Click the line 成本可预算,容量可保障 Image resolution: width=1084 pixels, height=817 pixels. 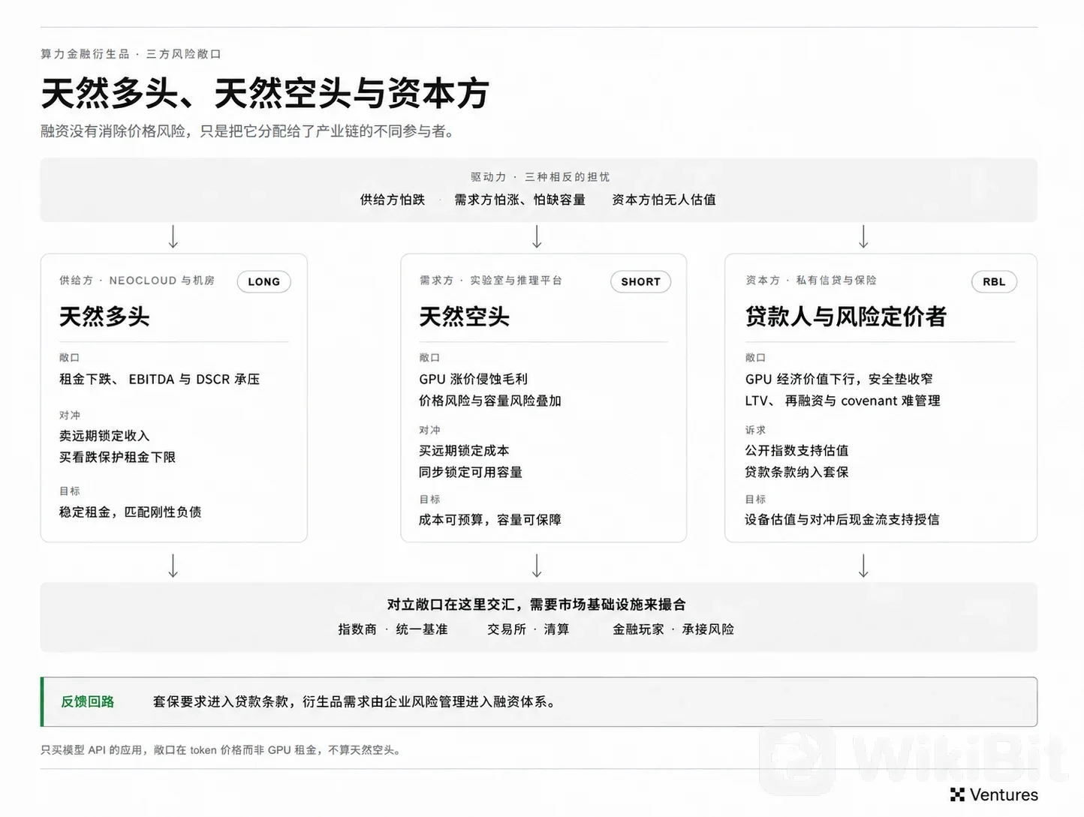tap(490, 519)
